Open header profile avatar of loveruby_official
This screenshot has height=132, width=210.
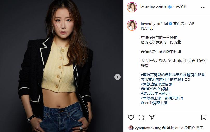point(132,7)
